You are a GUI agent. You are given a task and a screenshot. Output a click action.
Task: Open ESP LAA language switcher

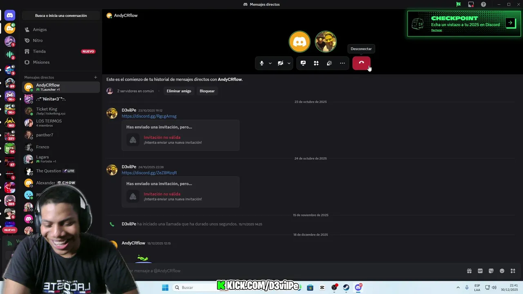click(x=477, y=287)
